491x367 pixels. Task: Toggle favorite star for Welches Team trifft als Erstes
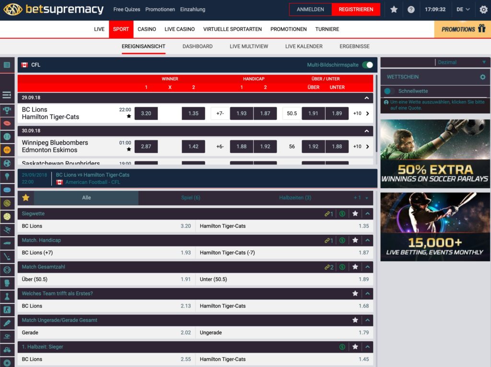pyautogui.click(x=355, y=294)
